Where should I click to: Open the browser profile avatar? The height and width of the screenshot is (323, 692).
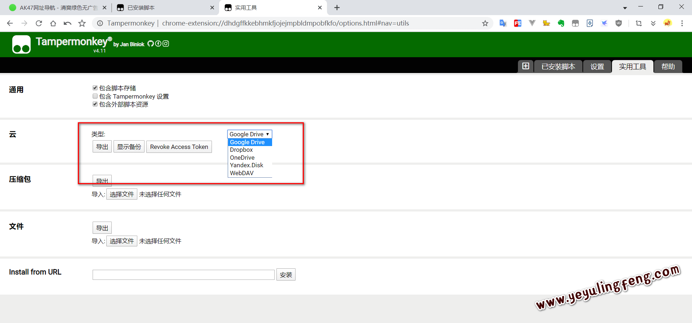pos(667,23)
